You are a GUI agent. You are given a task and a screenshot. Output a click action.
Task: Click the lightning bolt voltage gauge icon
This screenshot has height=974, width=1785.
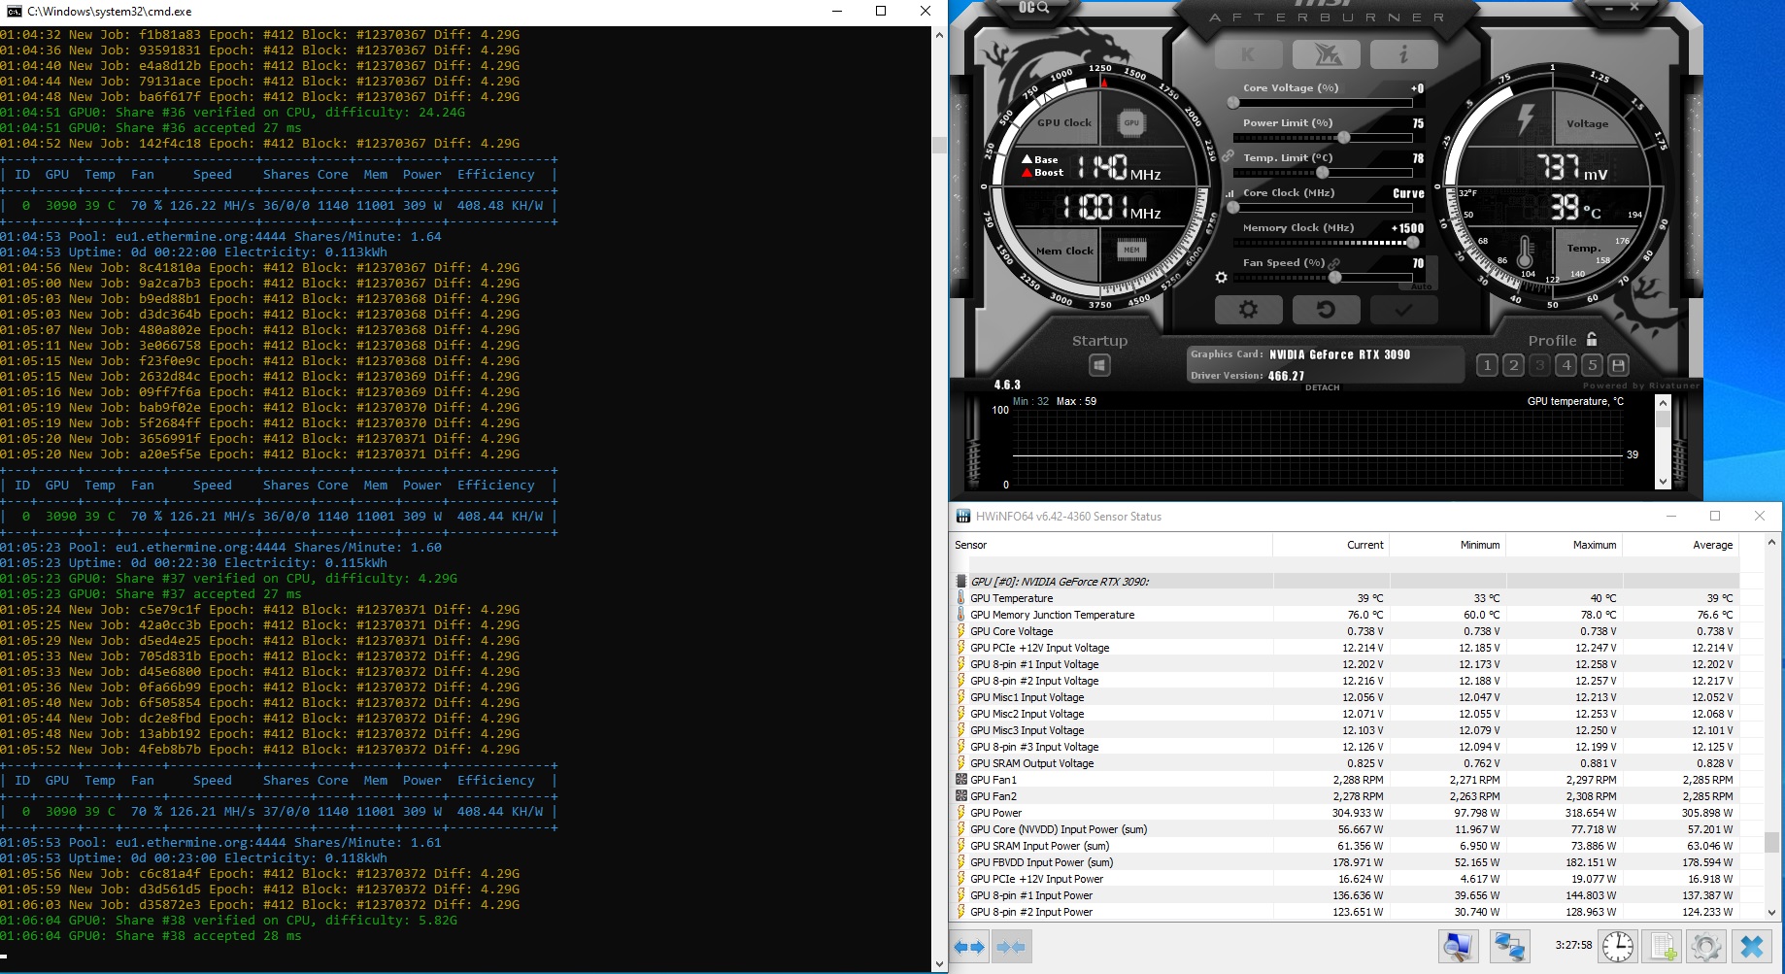tap(1526, 119)
